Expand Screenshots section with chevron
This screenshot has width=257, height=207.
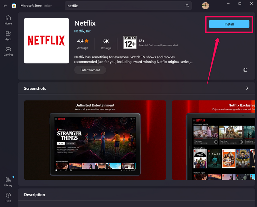[247, 88]
